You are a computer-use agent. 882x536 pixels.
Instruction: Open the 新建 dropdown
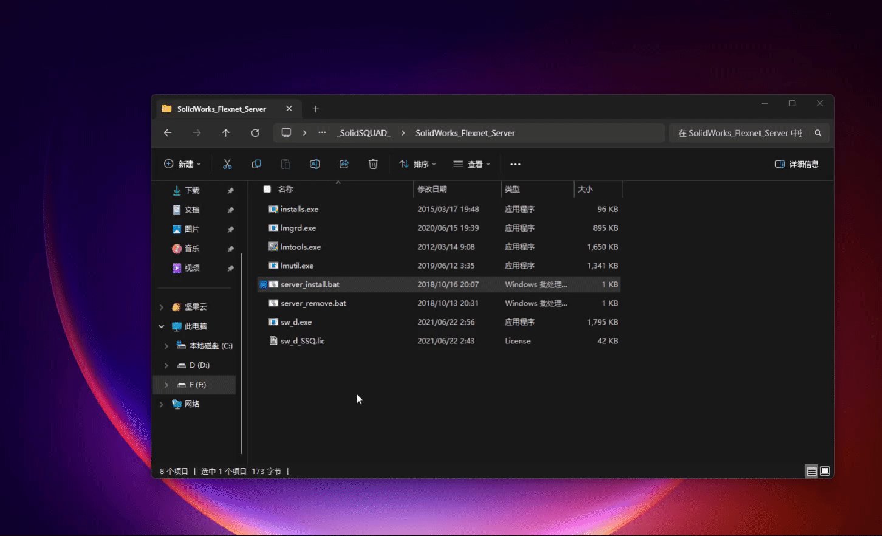click(x=182, y=164)
